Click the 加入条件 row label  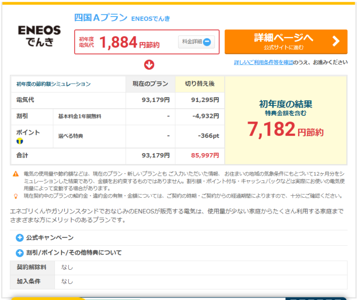tap(29, 281)
